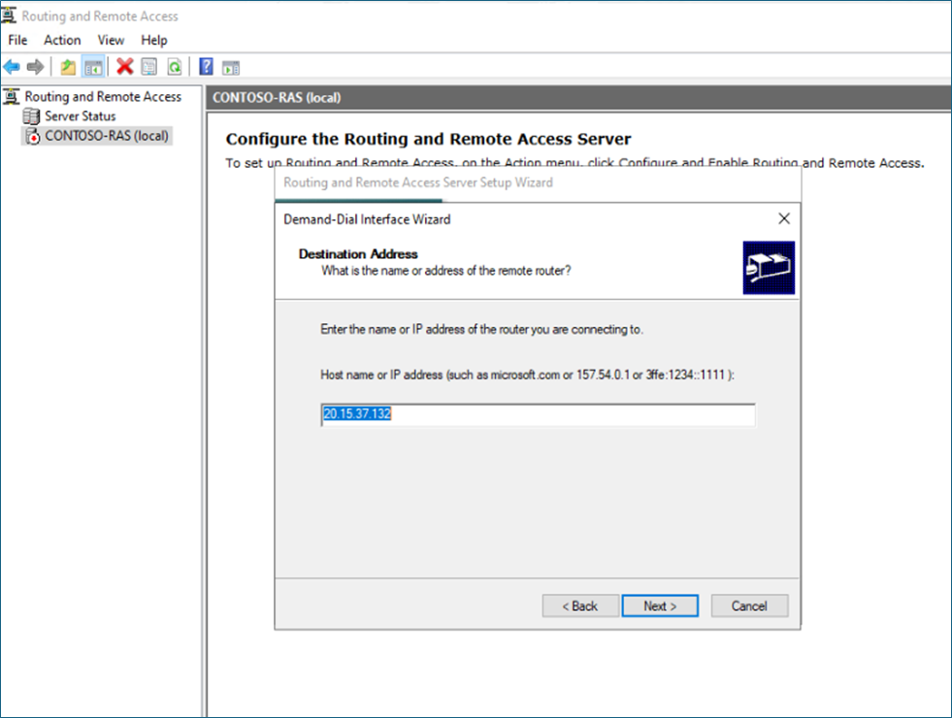Select Routing and Remote Access root node
The height and width of the screenshot is (718, 952).
pos(103,96)
